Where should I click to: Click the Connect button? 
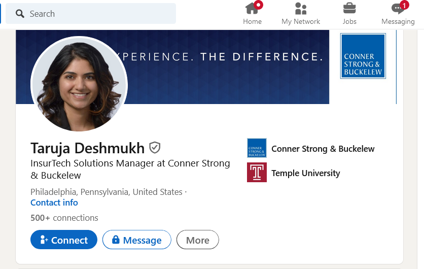(x=64, y=240)
